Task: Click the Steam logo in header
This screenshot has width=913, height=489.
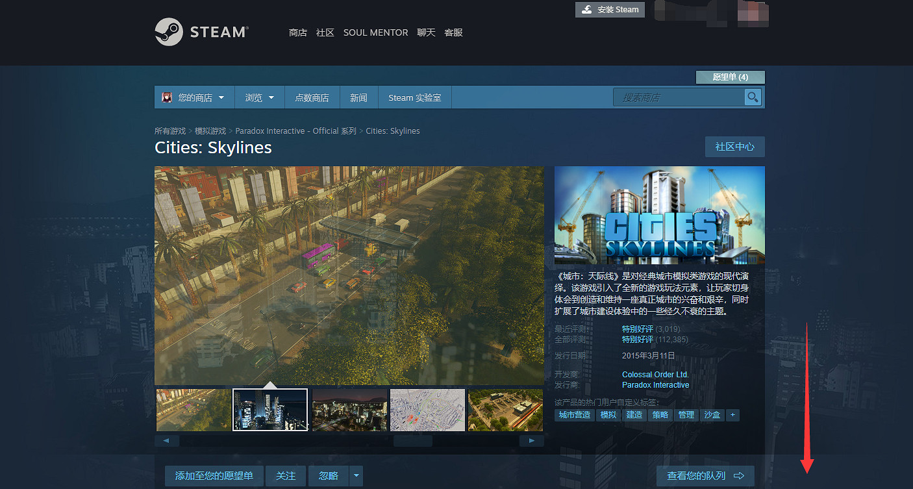Action: click(201, 32)
